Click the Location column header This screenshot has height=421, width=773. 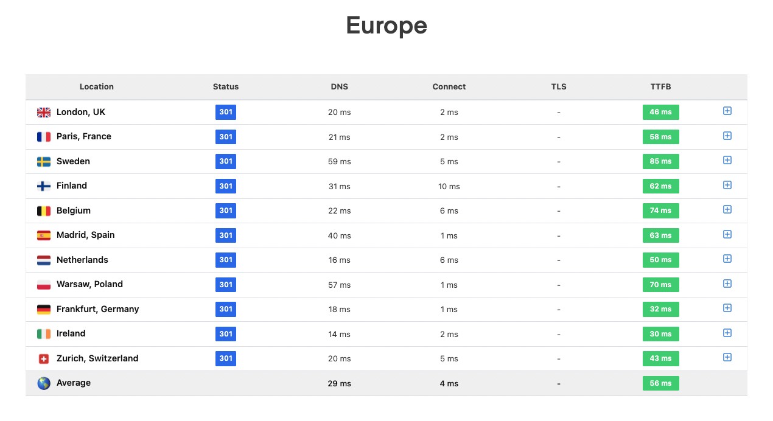pyautogui.click(x=97, y=86)
